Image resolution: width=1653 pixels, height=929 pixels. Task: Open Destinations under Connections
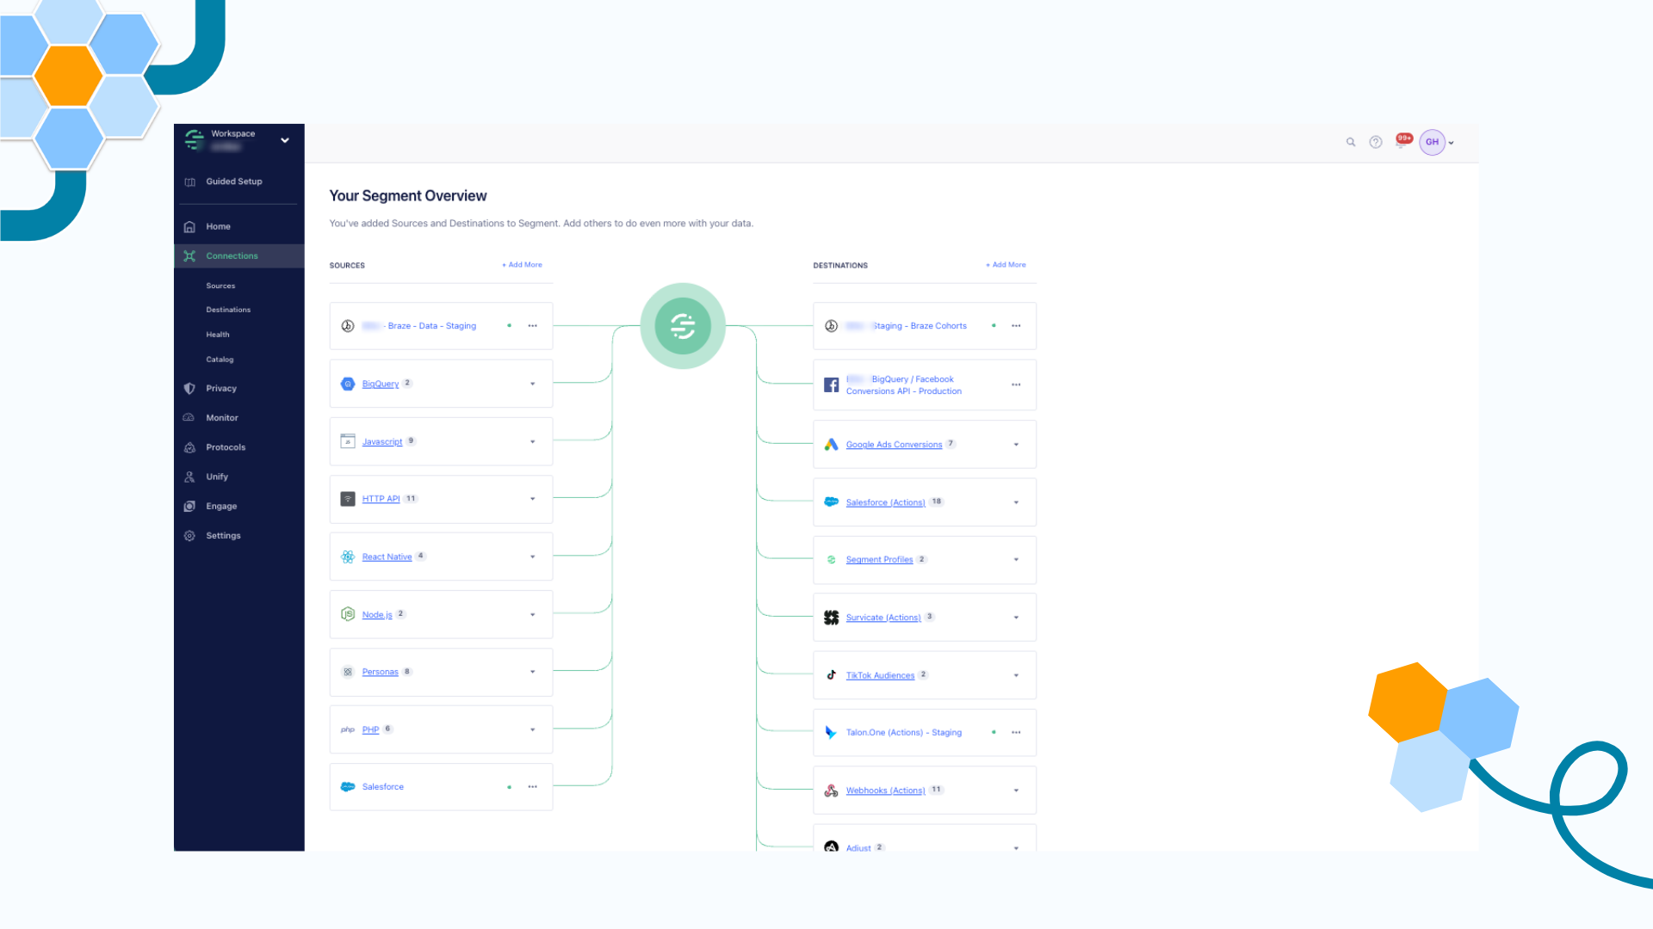228,310
